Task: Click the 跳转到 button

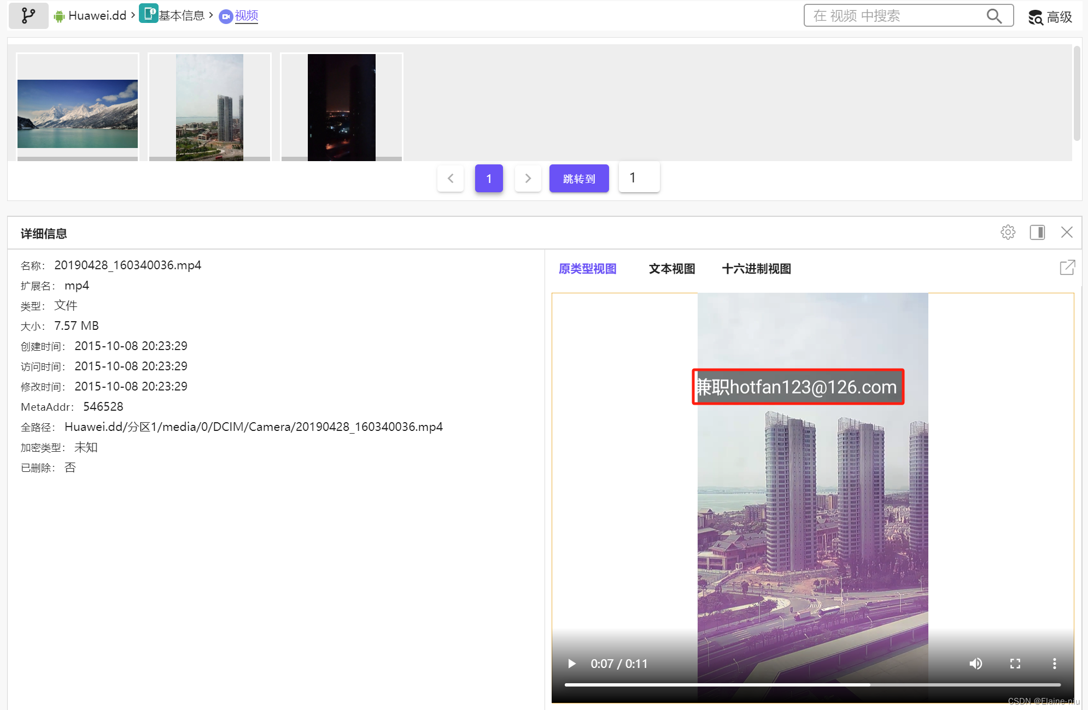Action: (579, 179)
